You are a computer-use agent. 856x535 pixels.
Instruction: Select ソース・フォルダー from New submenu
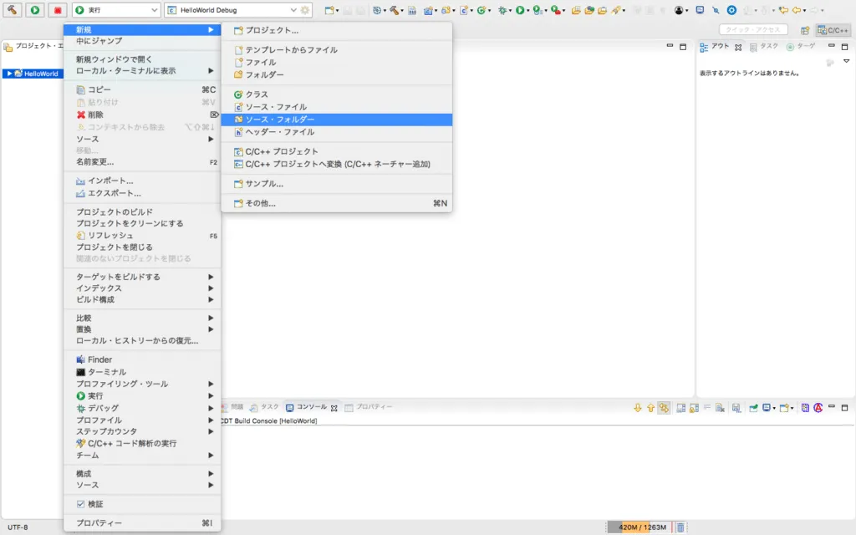click(x=337, y=120)
